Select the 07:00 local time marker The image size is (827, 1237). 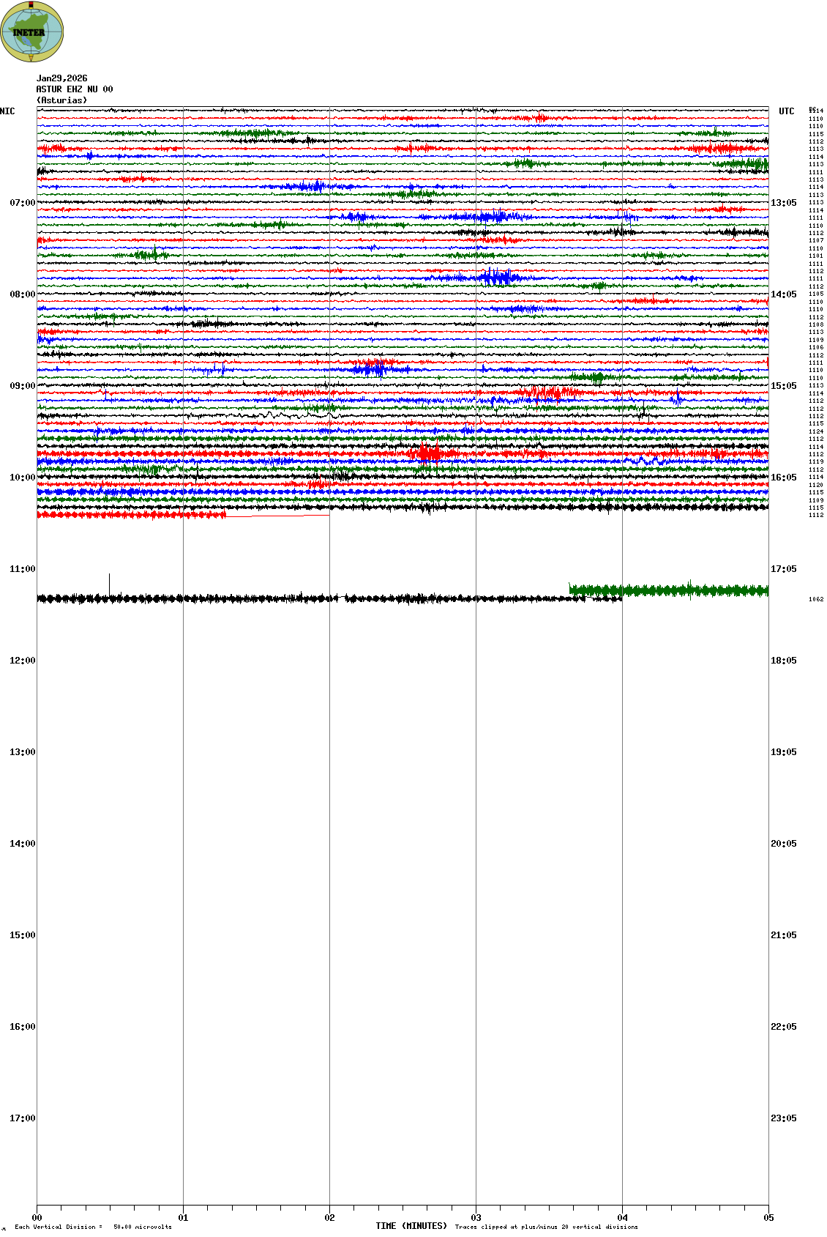click(x=22, y=203)
